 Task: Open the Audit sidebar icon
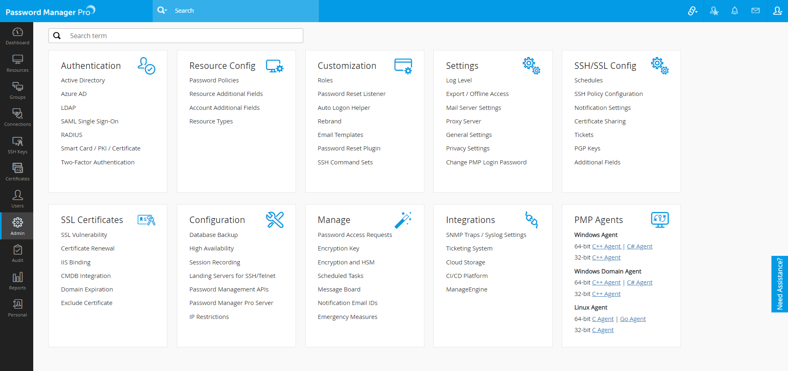[x=17, y=250]
